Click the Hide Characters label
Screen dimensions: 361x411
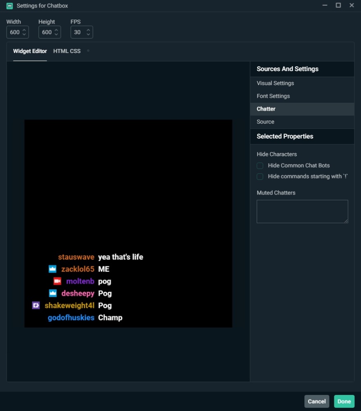click(277, 154)
